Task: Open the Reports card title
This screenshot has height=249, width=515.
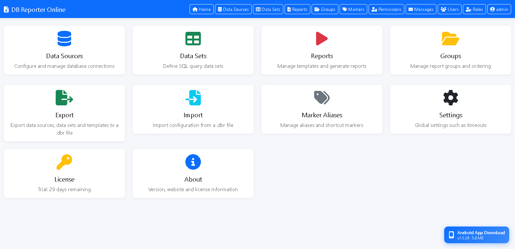Action: (322, 56)
